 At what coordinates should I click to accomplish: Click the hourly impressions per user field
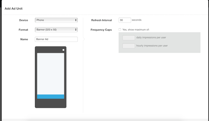point(129,46)
